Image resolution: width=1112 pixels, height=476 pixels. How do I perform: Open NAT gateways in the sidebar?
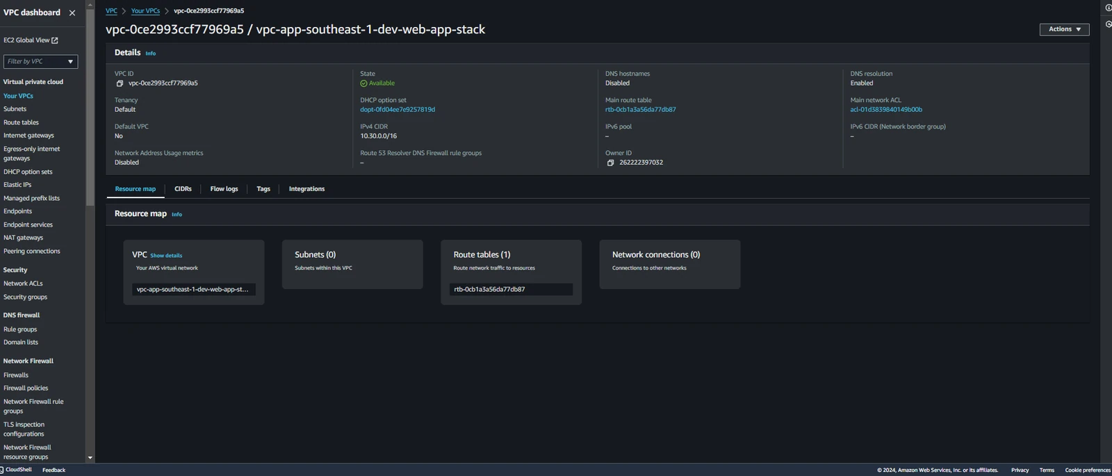[23, 238]
